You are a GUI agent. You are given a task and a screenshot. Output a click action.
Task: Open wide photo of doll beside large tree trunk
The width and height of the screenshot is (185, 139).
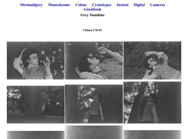tap(36, 105)
